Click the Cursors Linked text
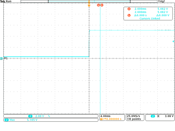 click(x=150, y=18)
